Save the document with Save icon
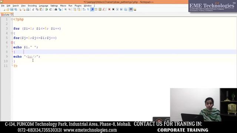This screenshot has height=133, width=237. [12, 10]
